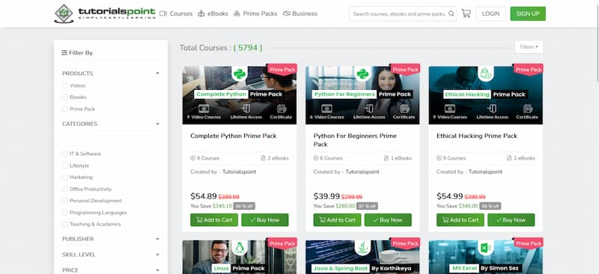
Task: Click the Python logo on Complete Python pack
Action: click(240, 73)
